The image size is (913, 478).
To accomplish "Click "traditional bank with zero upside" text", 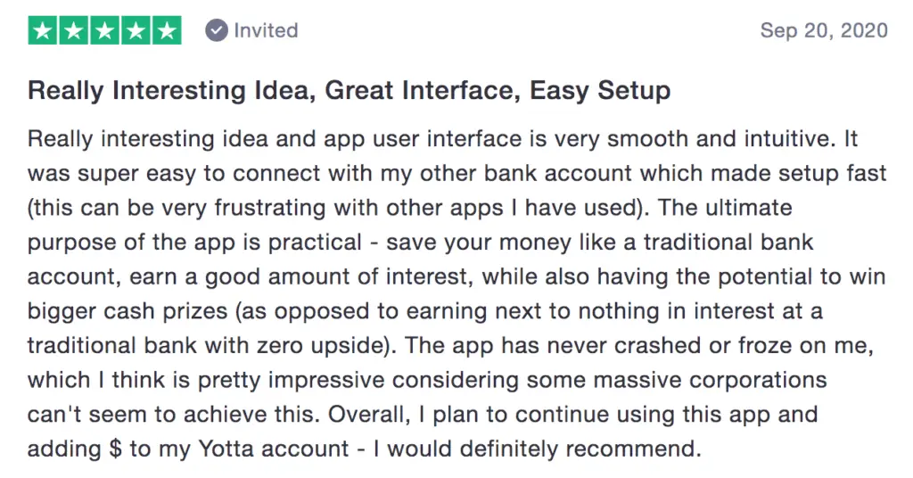I will pyautogui.click(x=205, y=346).
